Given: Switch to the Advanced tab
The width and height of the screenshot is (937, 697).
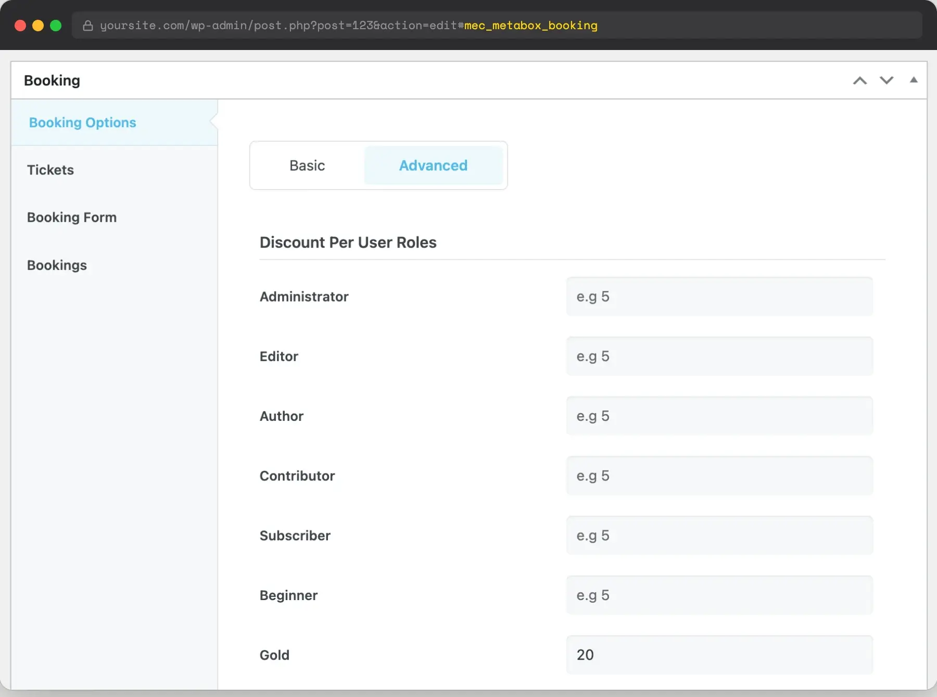Looking at the screenshot, I should pyautogui.click(x=433, y=165).
